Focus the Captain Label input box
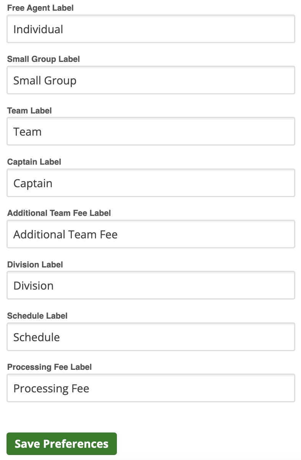 151,183
